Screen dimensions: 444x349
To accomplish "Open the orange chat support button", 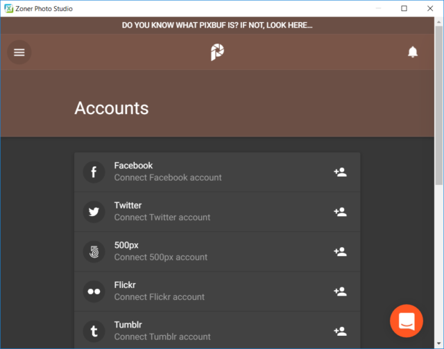I will (407, 321).
